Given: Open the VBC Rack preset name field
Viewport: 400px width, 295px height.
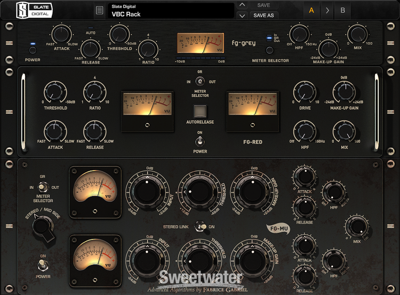Looking at the screenshot, I should [x=171, y=11].
